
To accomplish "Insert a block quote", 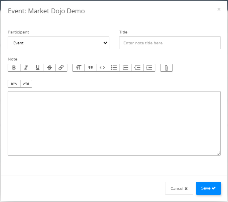I will (90, 68).
